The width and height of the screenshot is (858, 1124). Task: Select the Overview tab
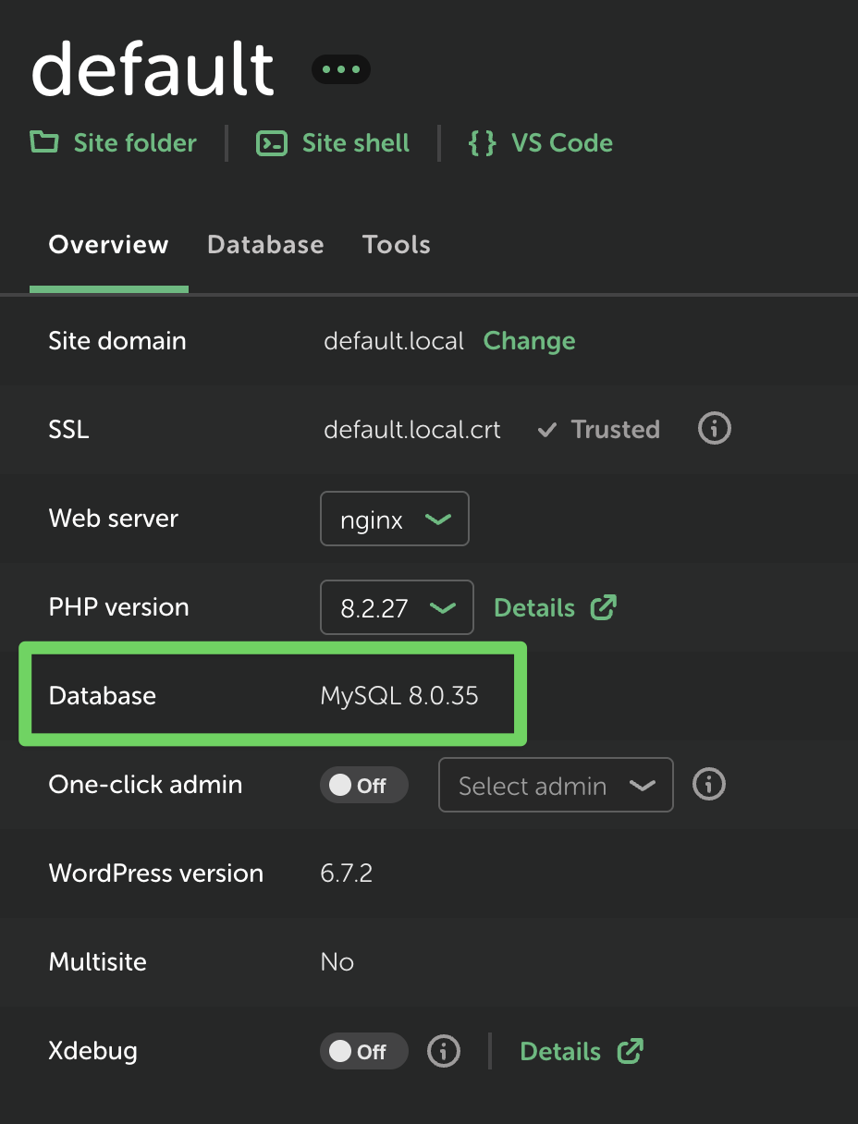click(x=108, y=245)
